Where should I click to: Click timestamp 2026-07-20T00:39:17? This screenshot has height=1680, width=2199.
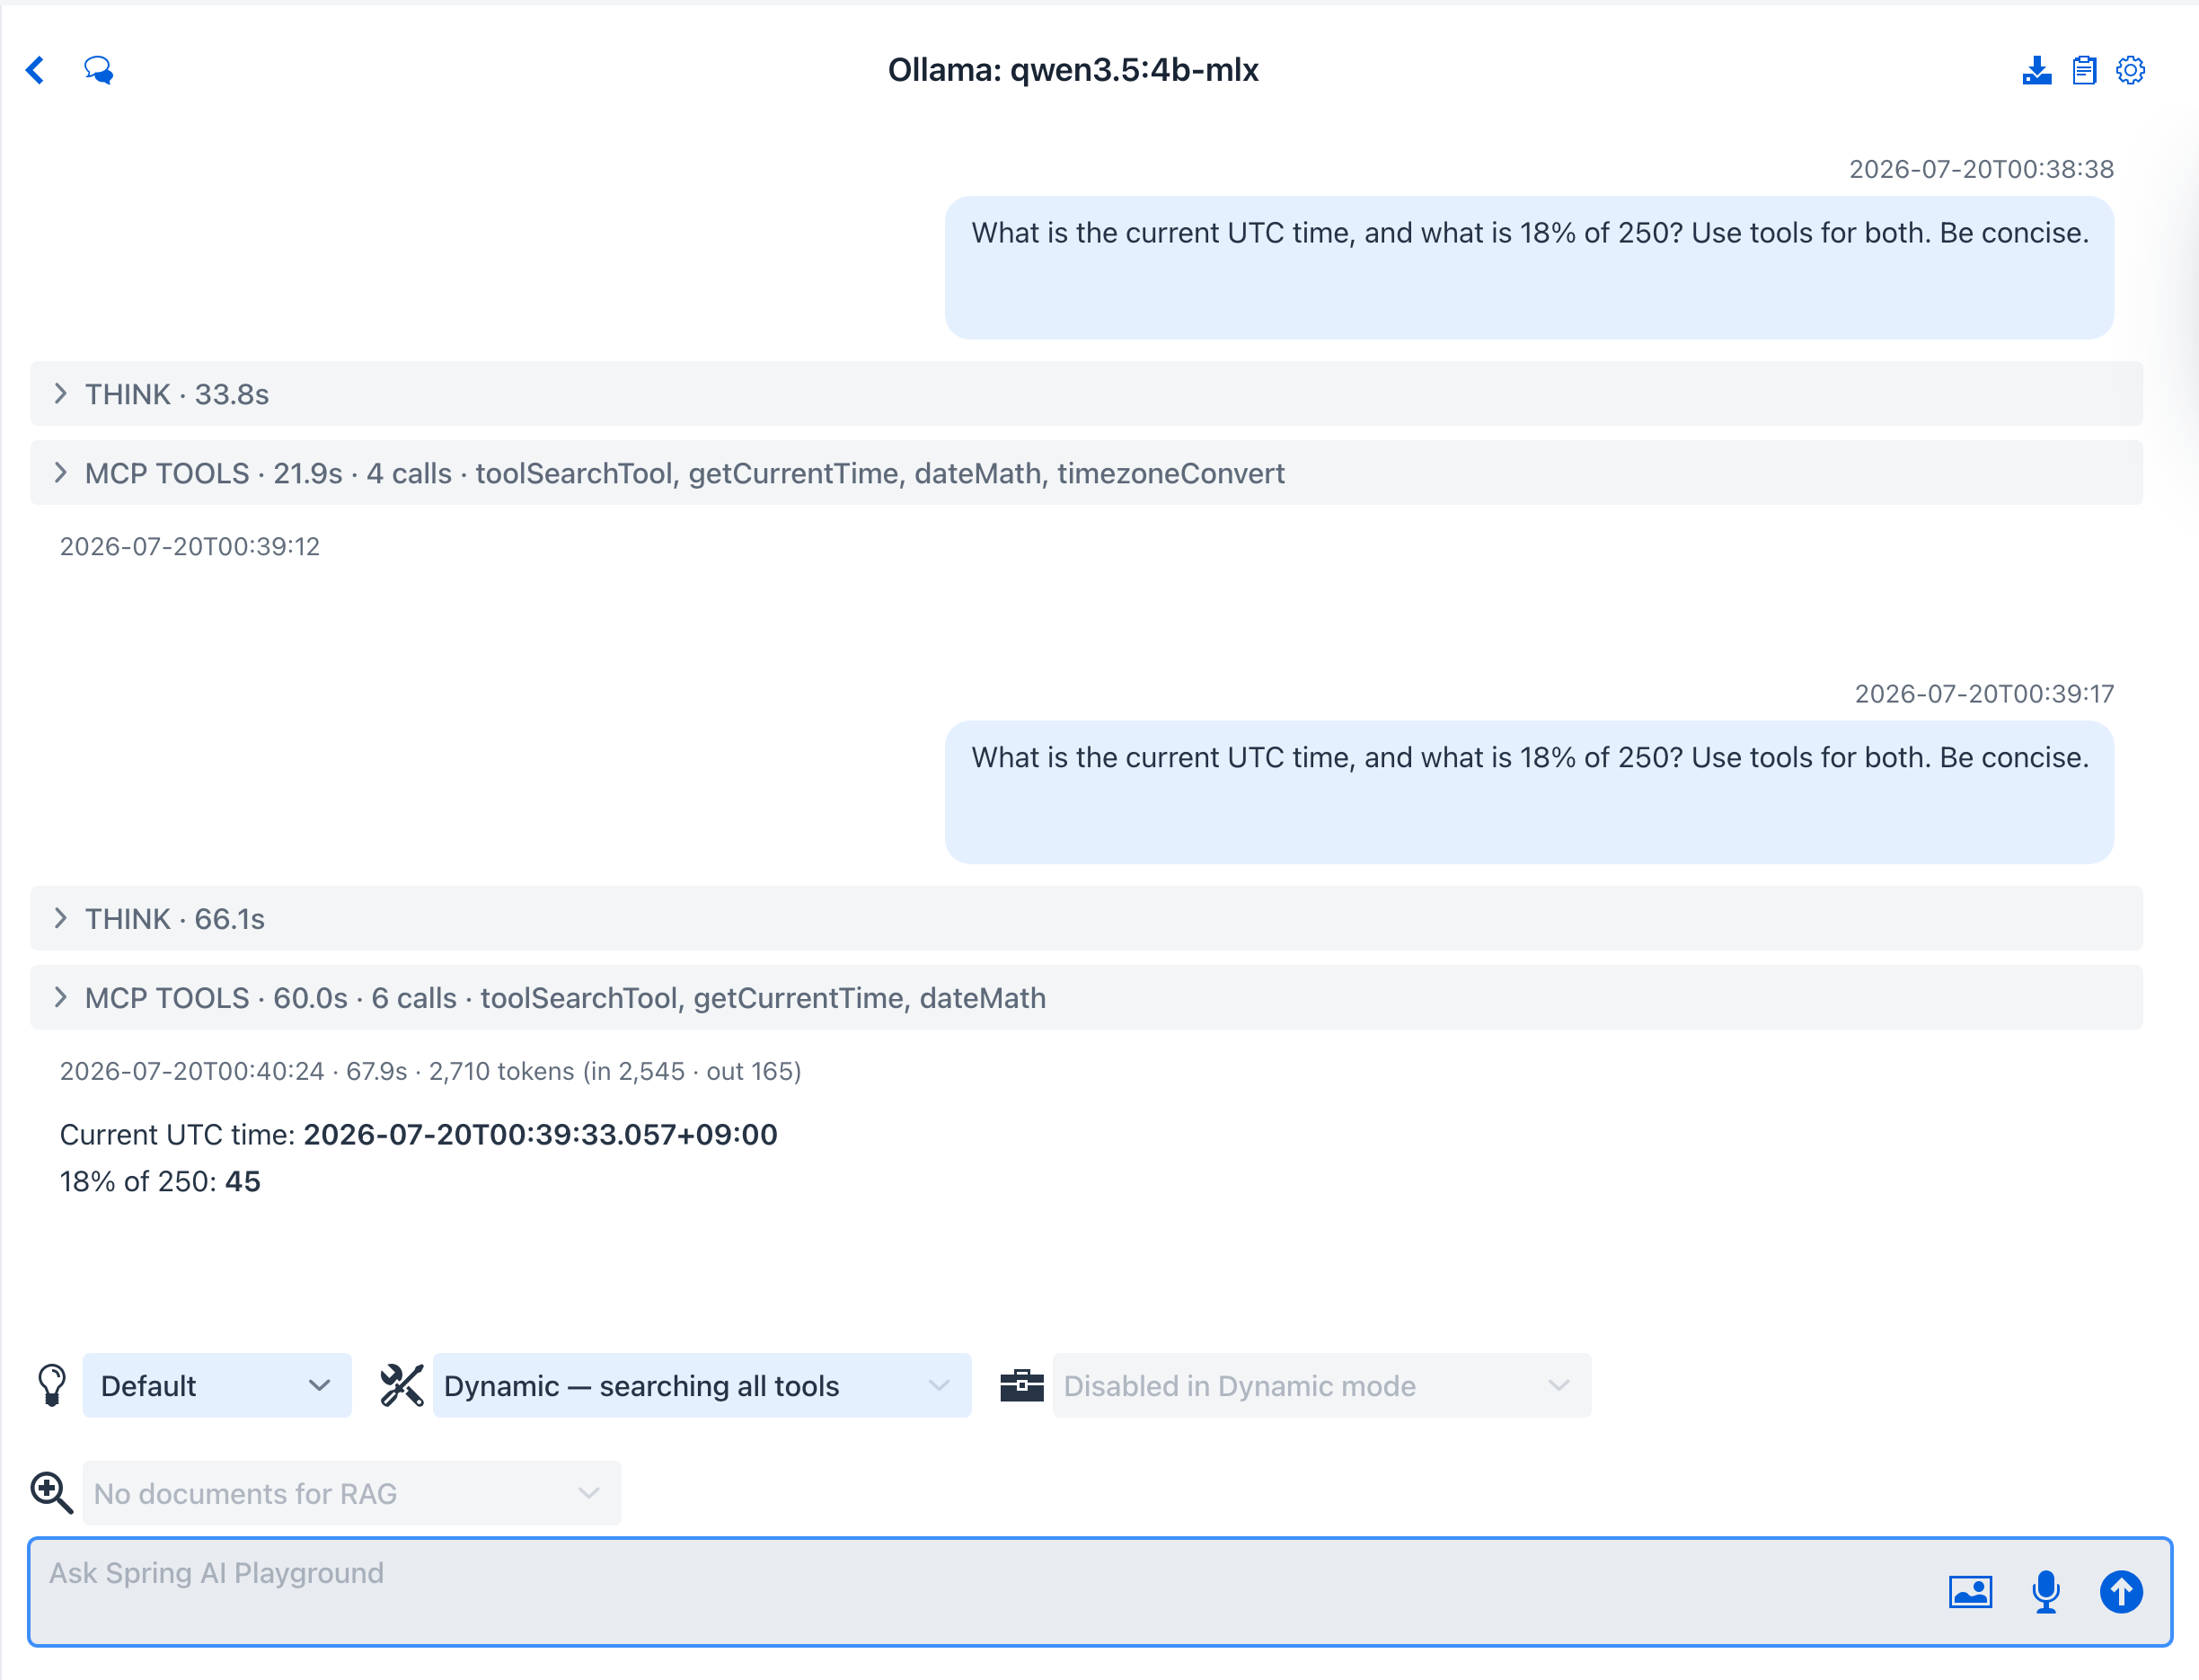click(1984, 694)
